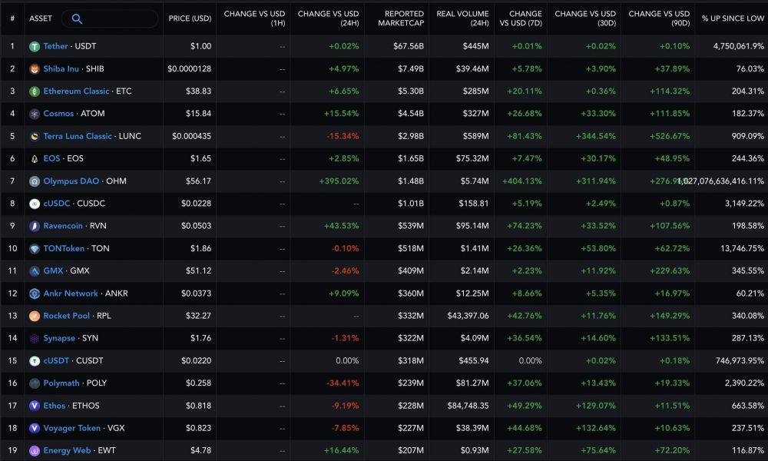
Task: Open the EOS asset link
Action: [51, 159]
